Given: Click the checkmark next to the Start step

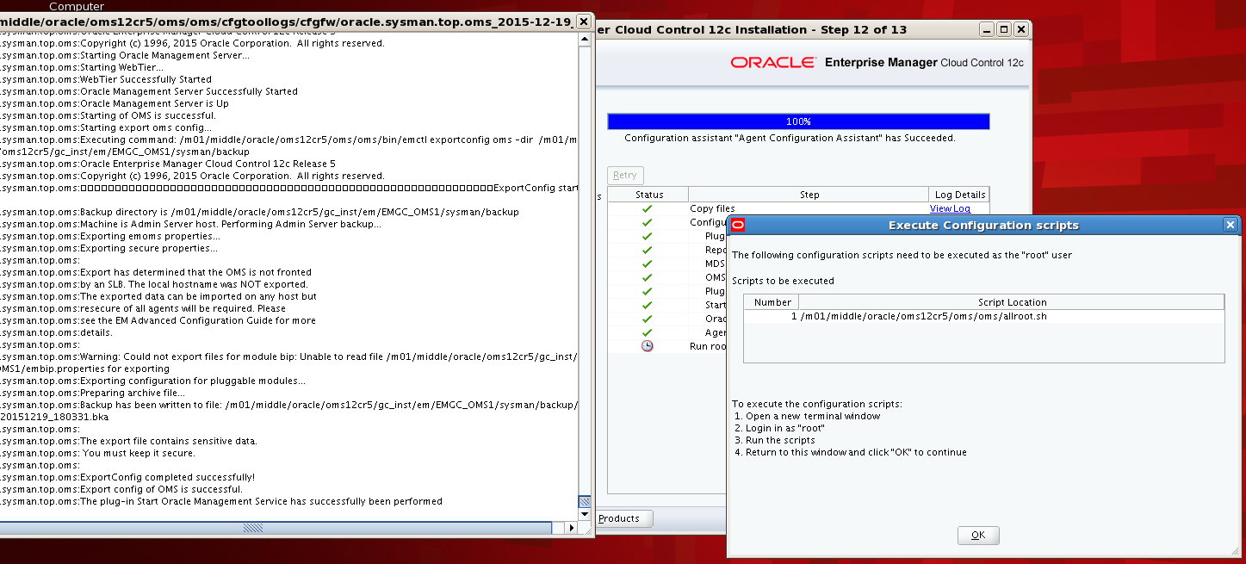Looking at the screenshot, I should (x=647, y=305).
